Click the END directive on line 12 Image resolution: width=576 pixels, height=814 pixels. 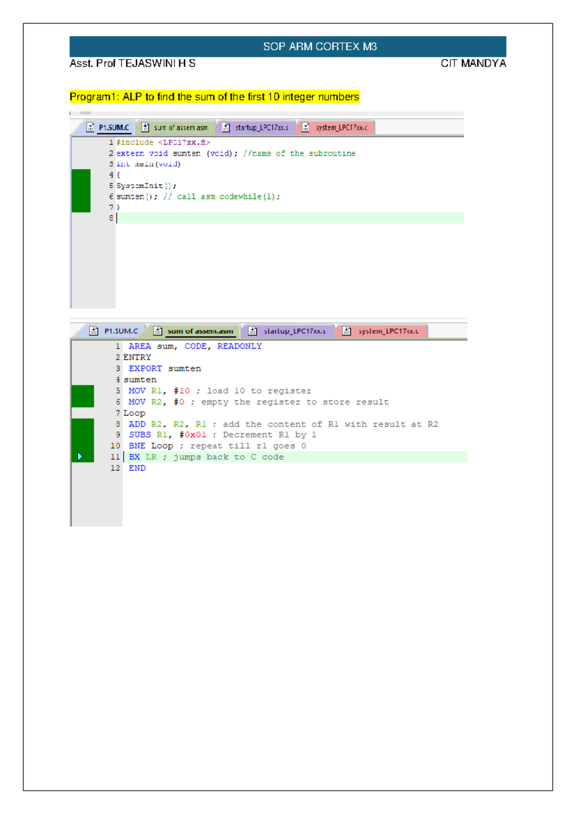(137, 468)
